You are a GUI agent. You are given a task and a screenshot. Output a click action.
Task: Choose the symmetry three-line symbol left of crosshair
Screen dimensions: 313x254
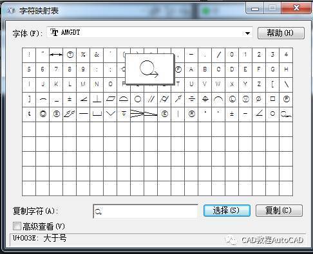tap(191, 99)
